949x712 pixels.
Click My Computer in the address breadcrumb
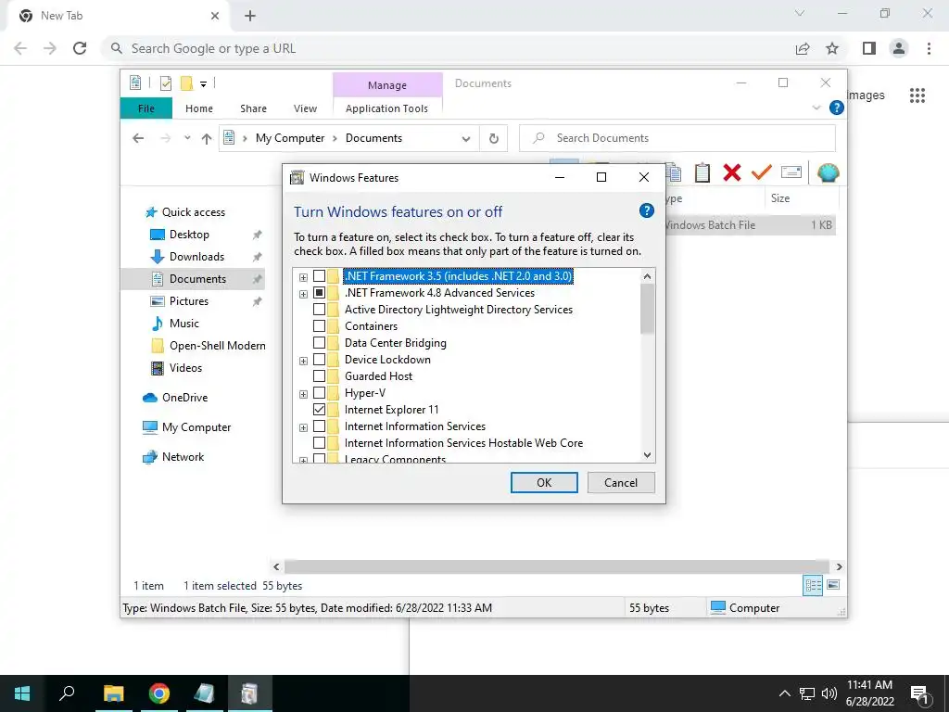click(290, 138)
